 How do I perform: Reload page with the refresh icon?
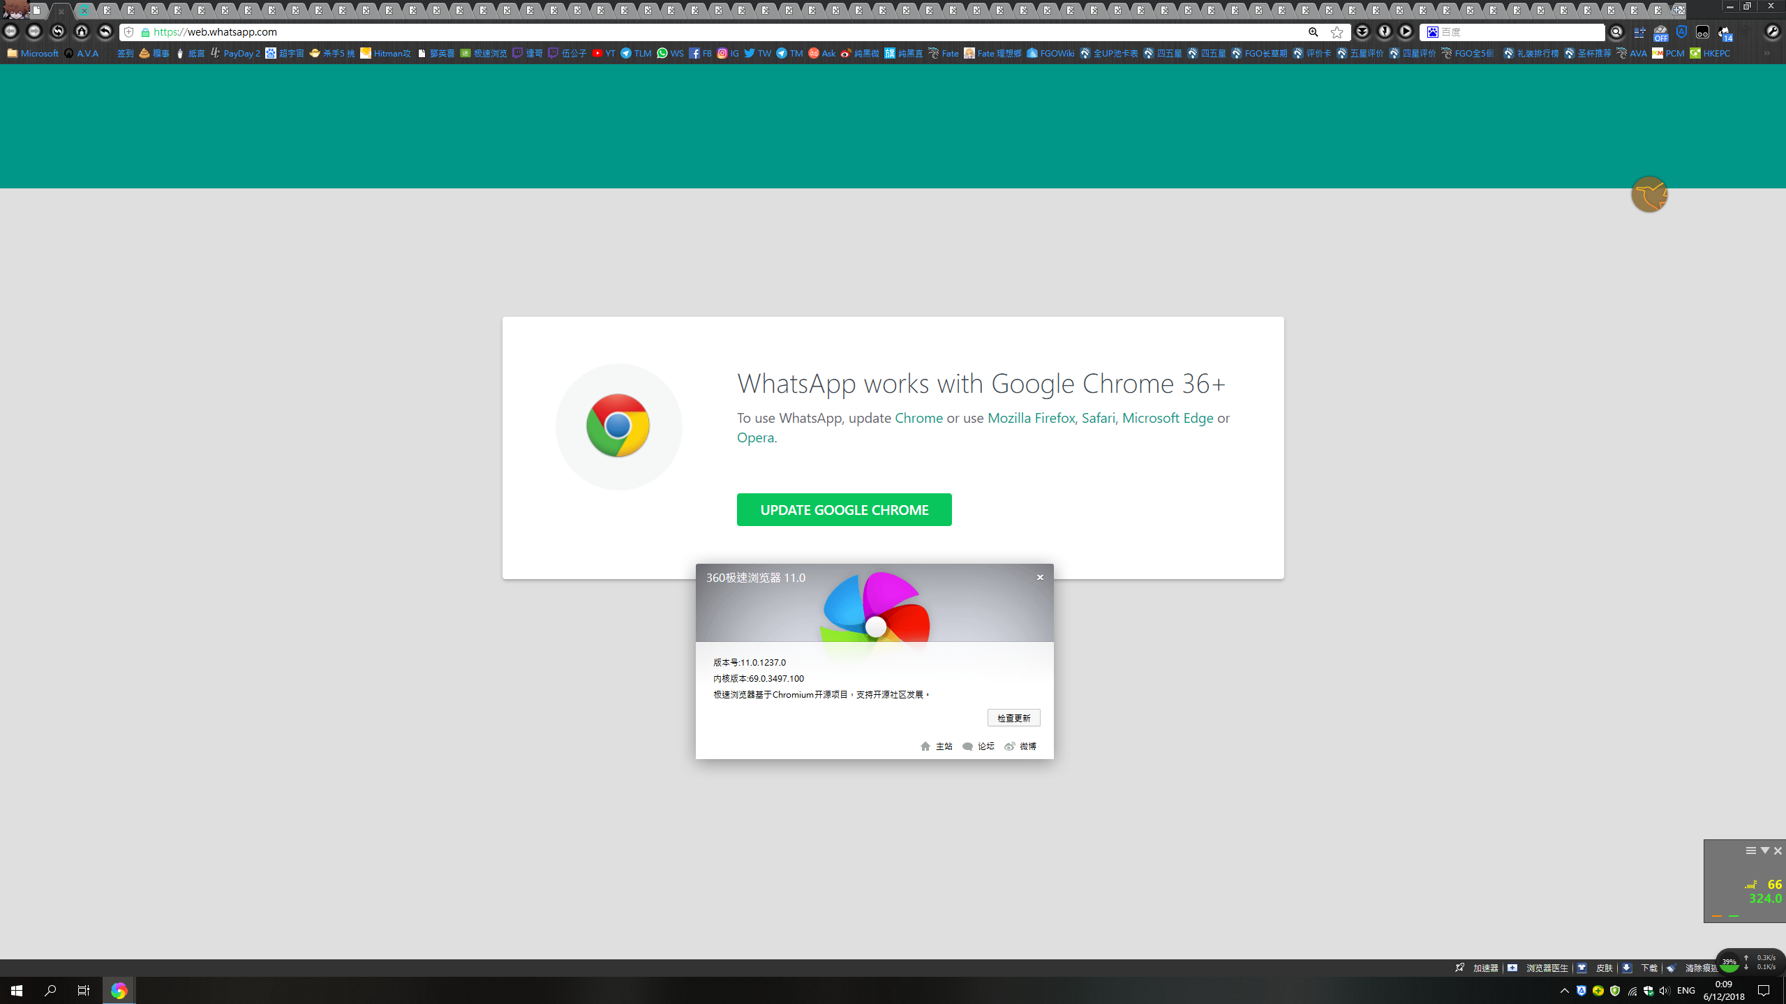pos(58,31)
